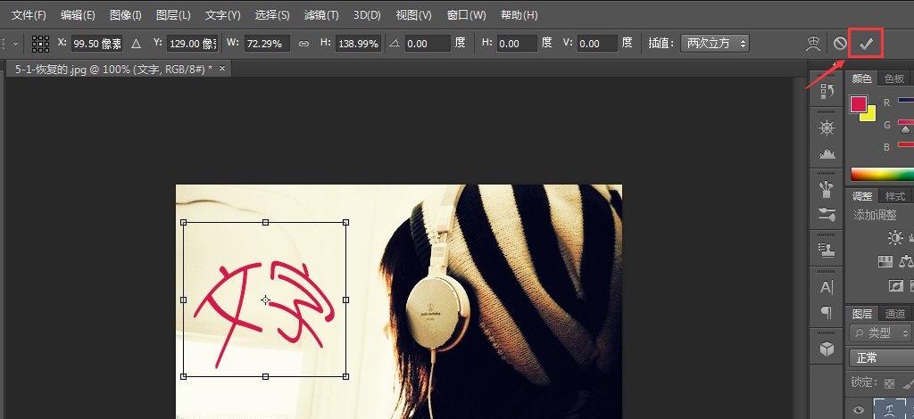Pick a color from the spectrum ramp
This screenshot has height=419, width=914.
pos(882,174)
